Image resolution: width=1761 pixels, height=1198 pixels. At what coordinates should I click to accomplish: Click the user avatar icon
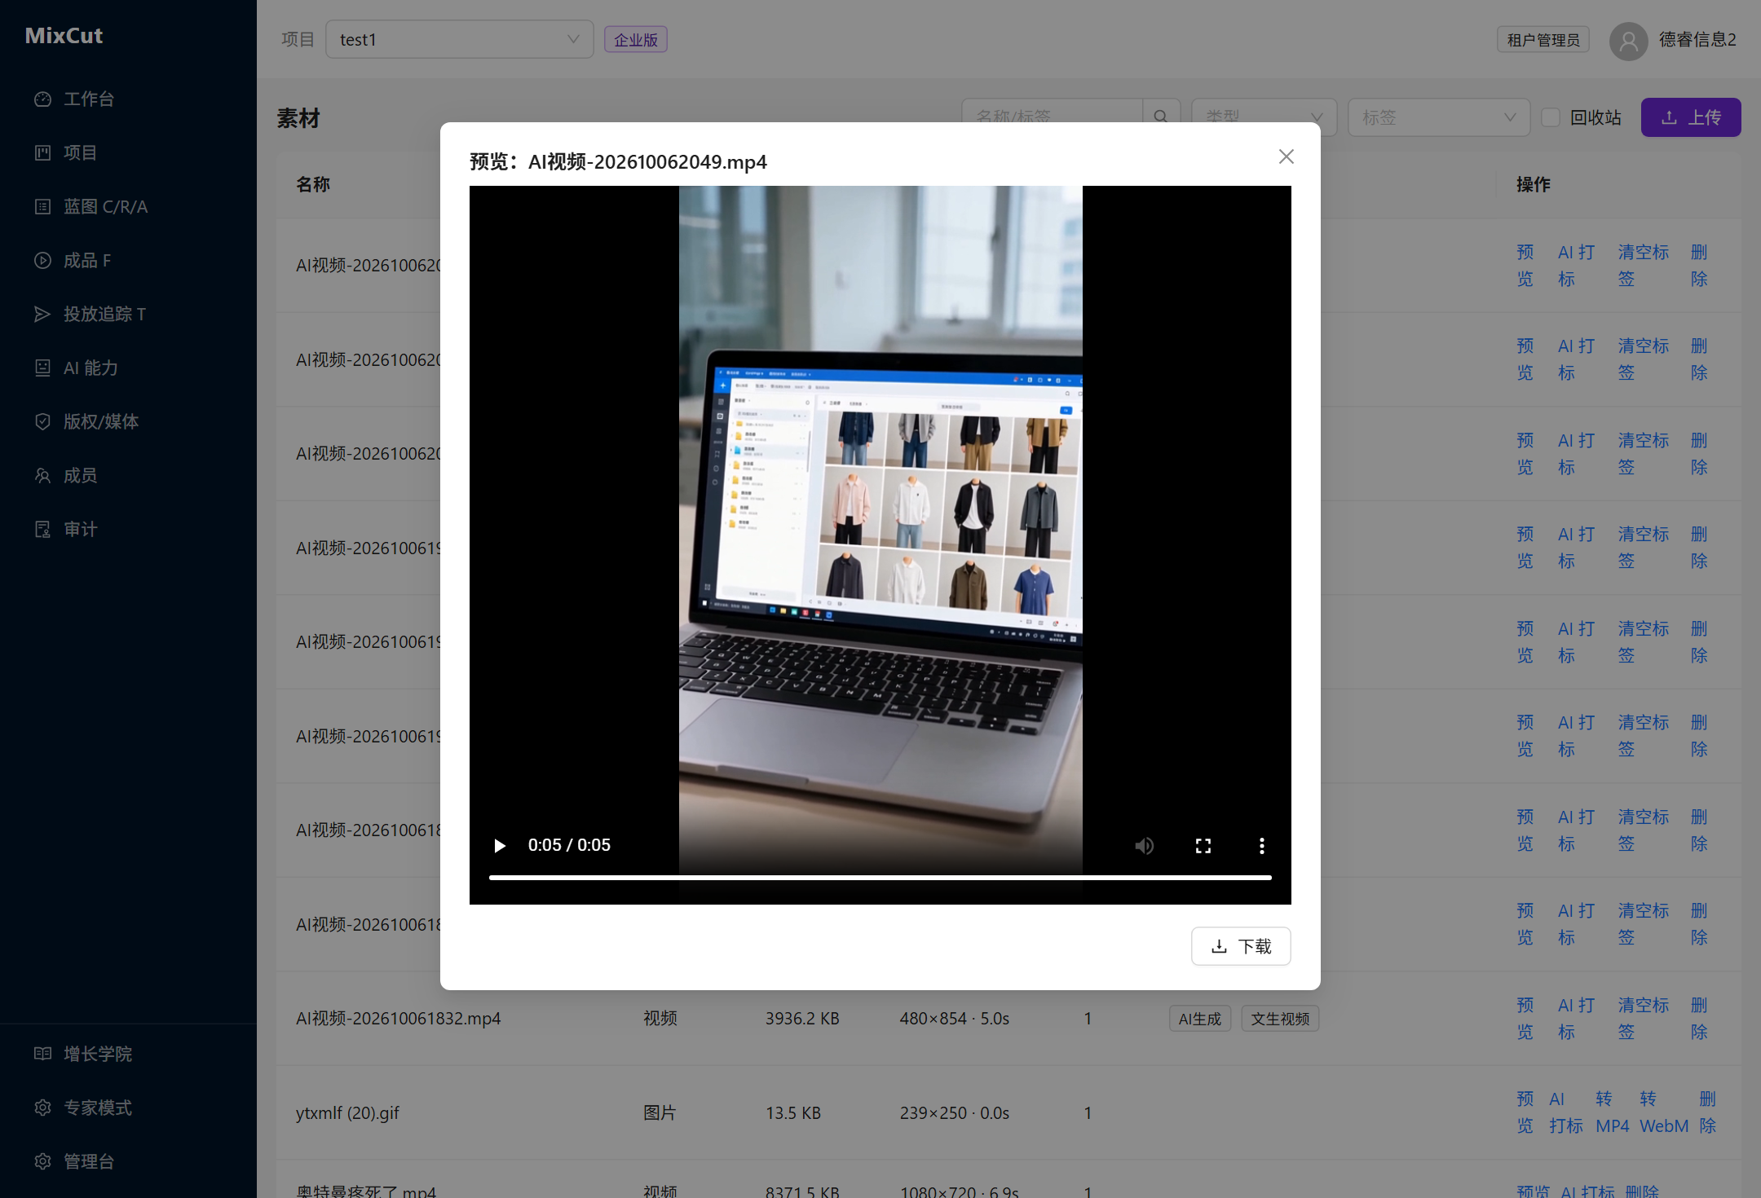tap(1629, 40)
